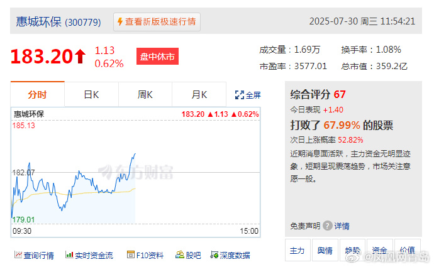Click the 182.07 midline price label on chart
Screen dimensions: 434x267
tap(23, 173)
